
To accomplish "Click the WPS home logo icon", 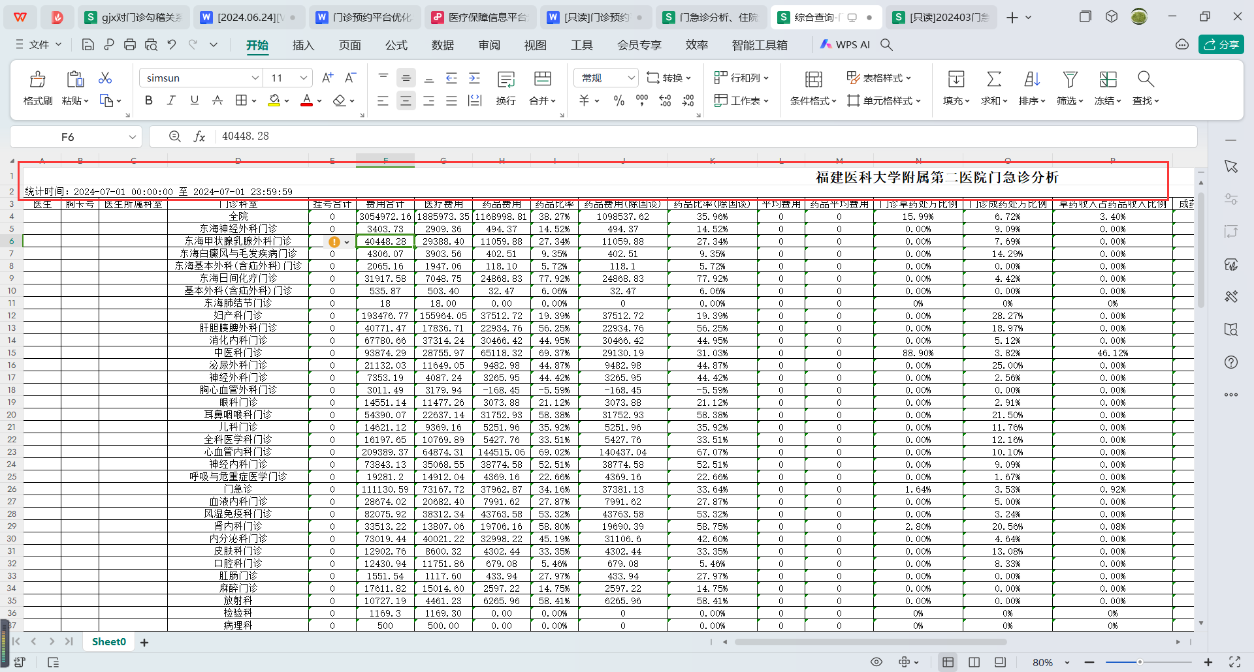I will [20, 17].
